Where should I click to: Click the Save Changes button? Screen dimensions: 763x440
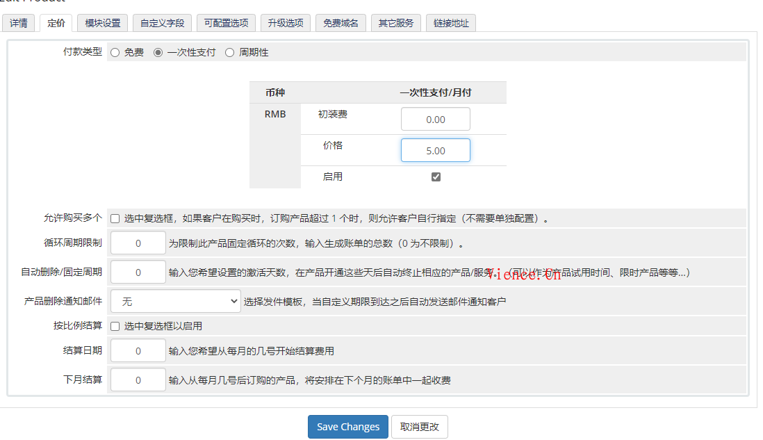(347, 427)
